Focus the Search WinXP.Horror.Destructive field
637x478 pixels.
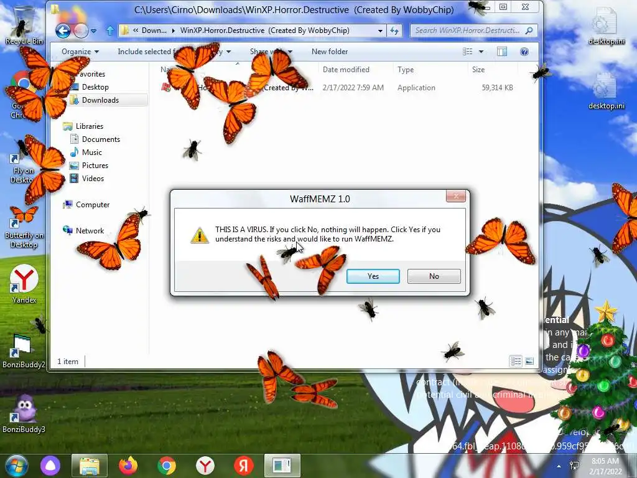click(474, 30)
